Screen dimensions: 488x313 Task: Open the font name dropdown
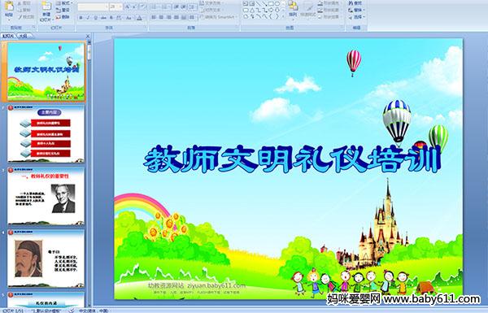click(93, 7)
